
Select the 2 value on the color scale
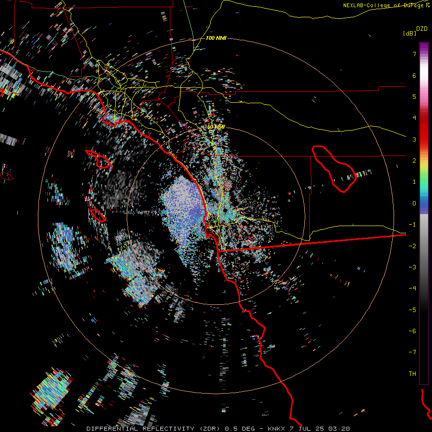414,161
